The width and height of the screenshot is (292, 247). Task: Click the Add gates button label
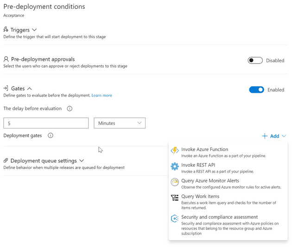pyautogui.click(x=274, y=136)
